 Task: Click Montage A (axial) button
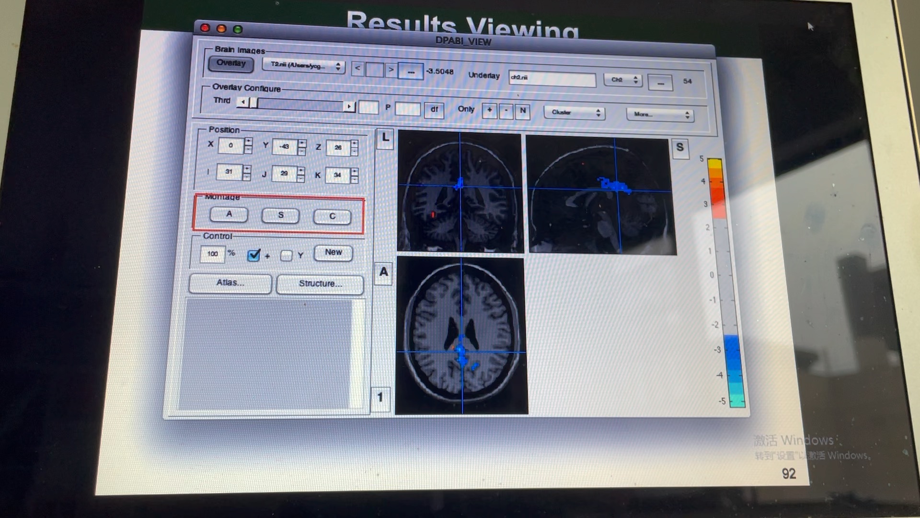pyautogui.click(x=229, y=214)
